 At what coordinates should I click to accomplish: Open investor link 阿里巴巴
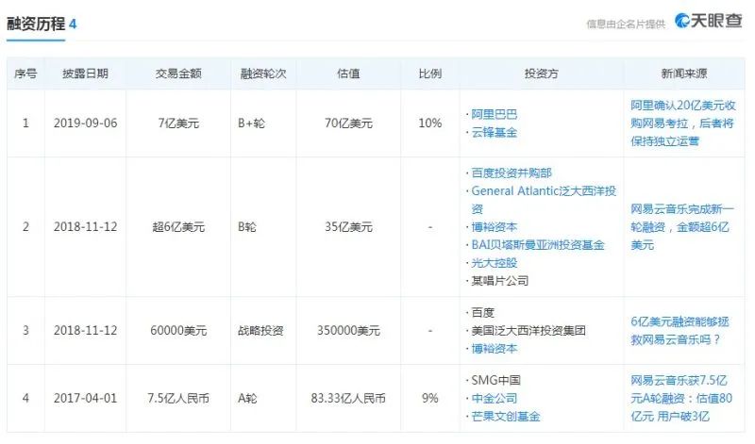494,114
